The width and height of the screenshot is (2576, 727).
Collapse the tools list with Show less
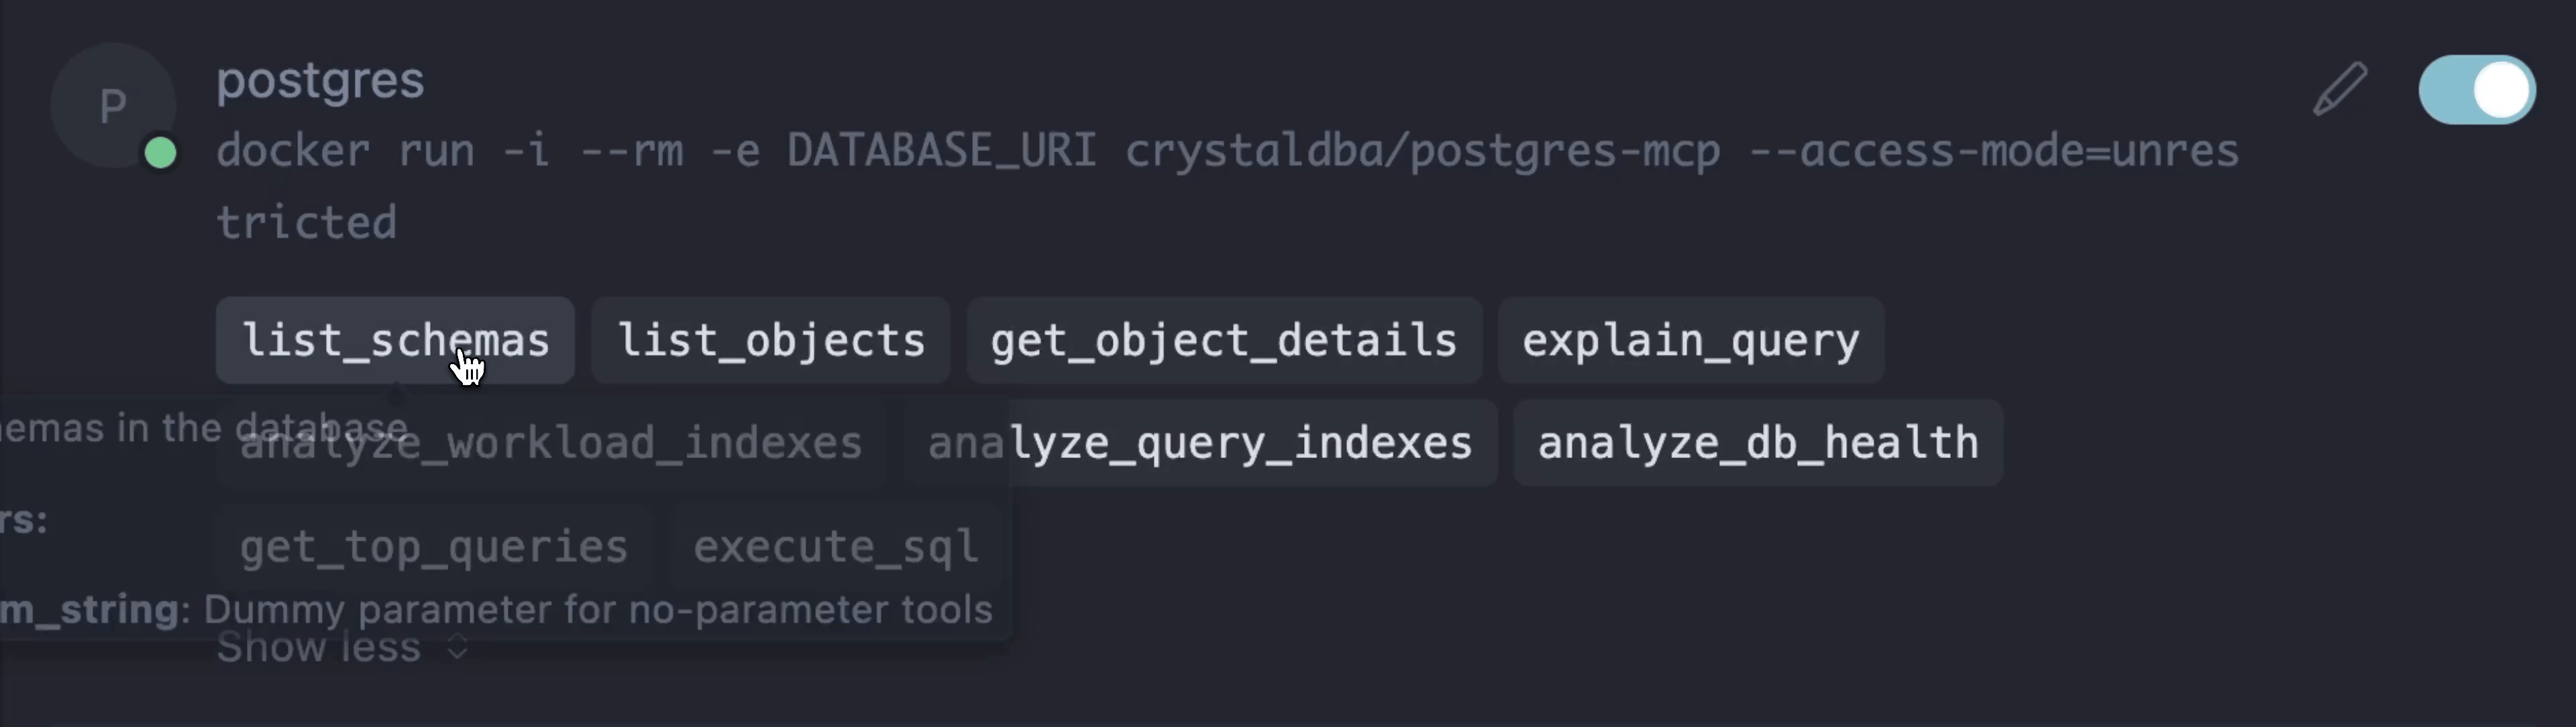(x=318, y=648)
